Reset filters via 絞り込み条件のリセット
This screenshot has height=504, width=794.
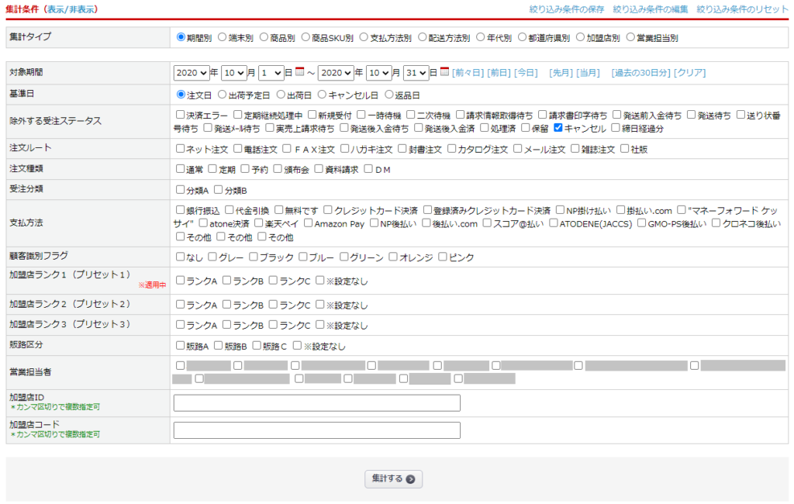tap(742, 9)
